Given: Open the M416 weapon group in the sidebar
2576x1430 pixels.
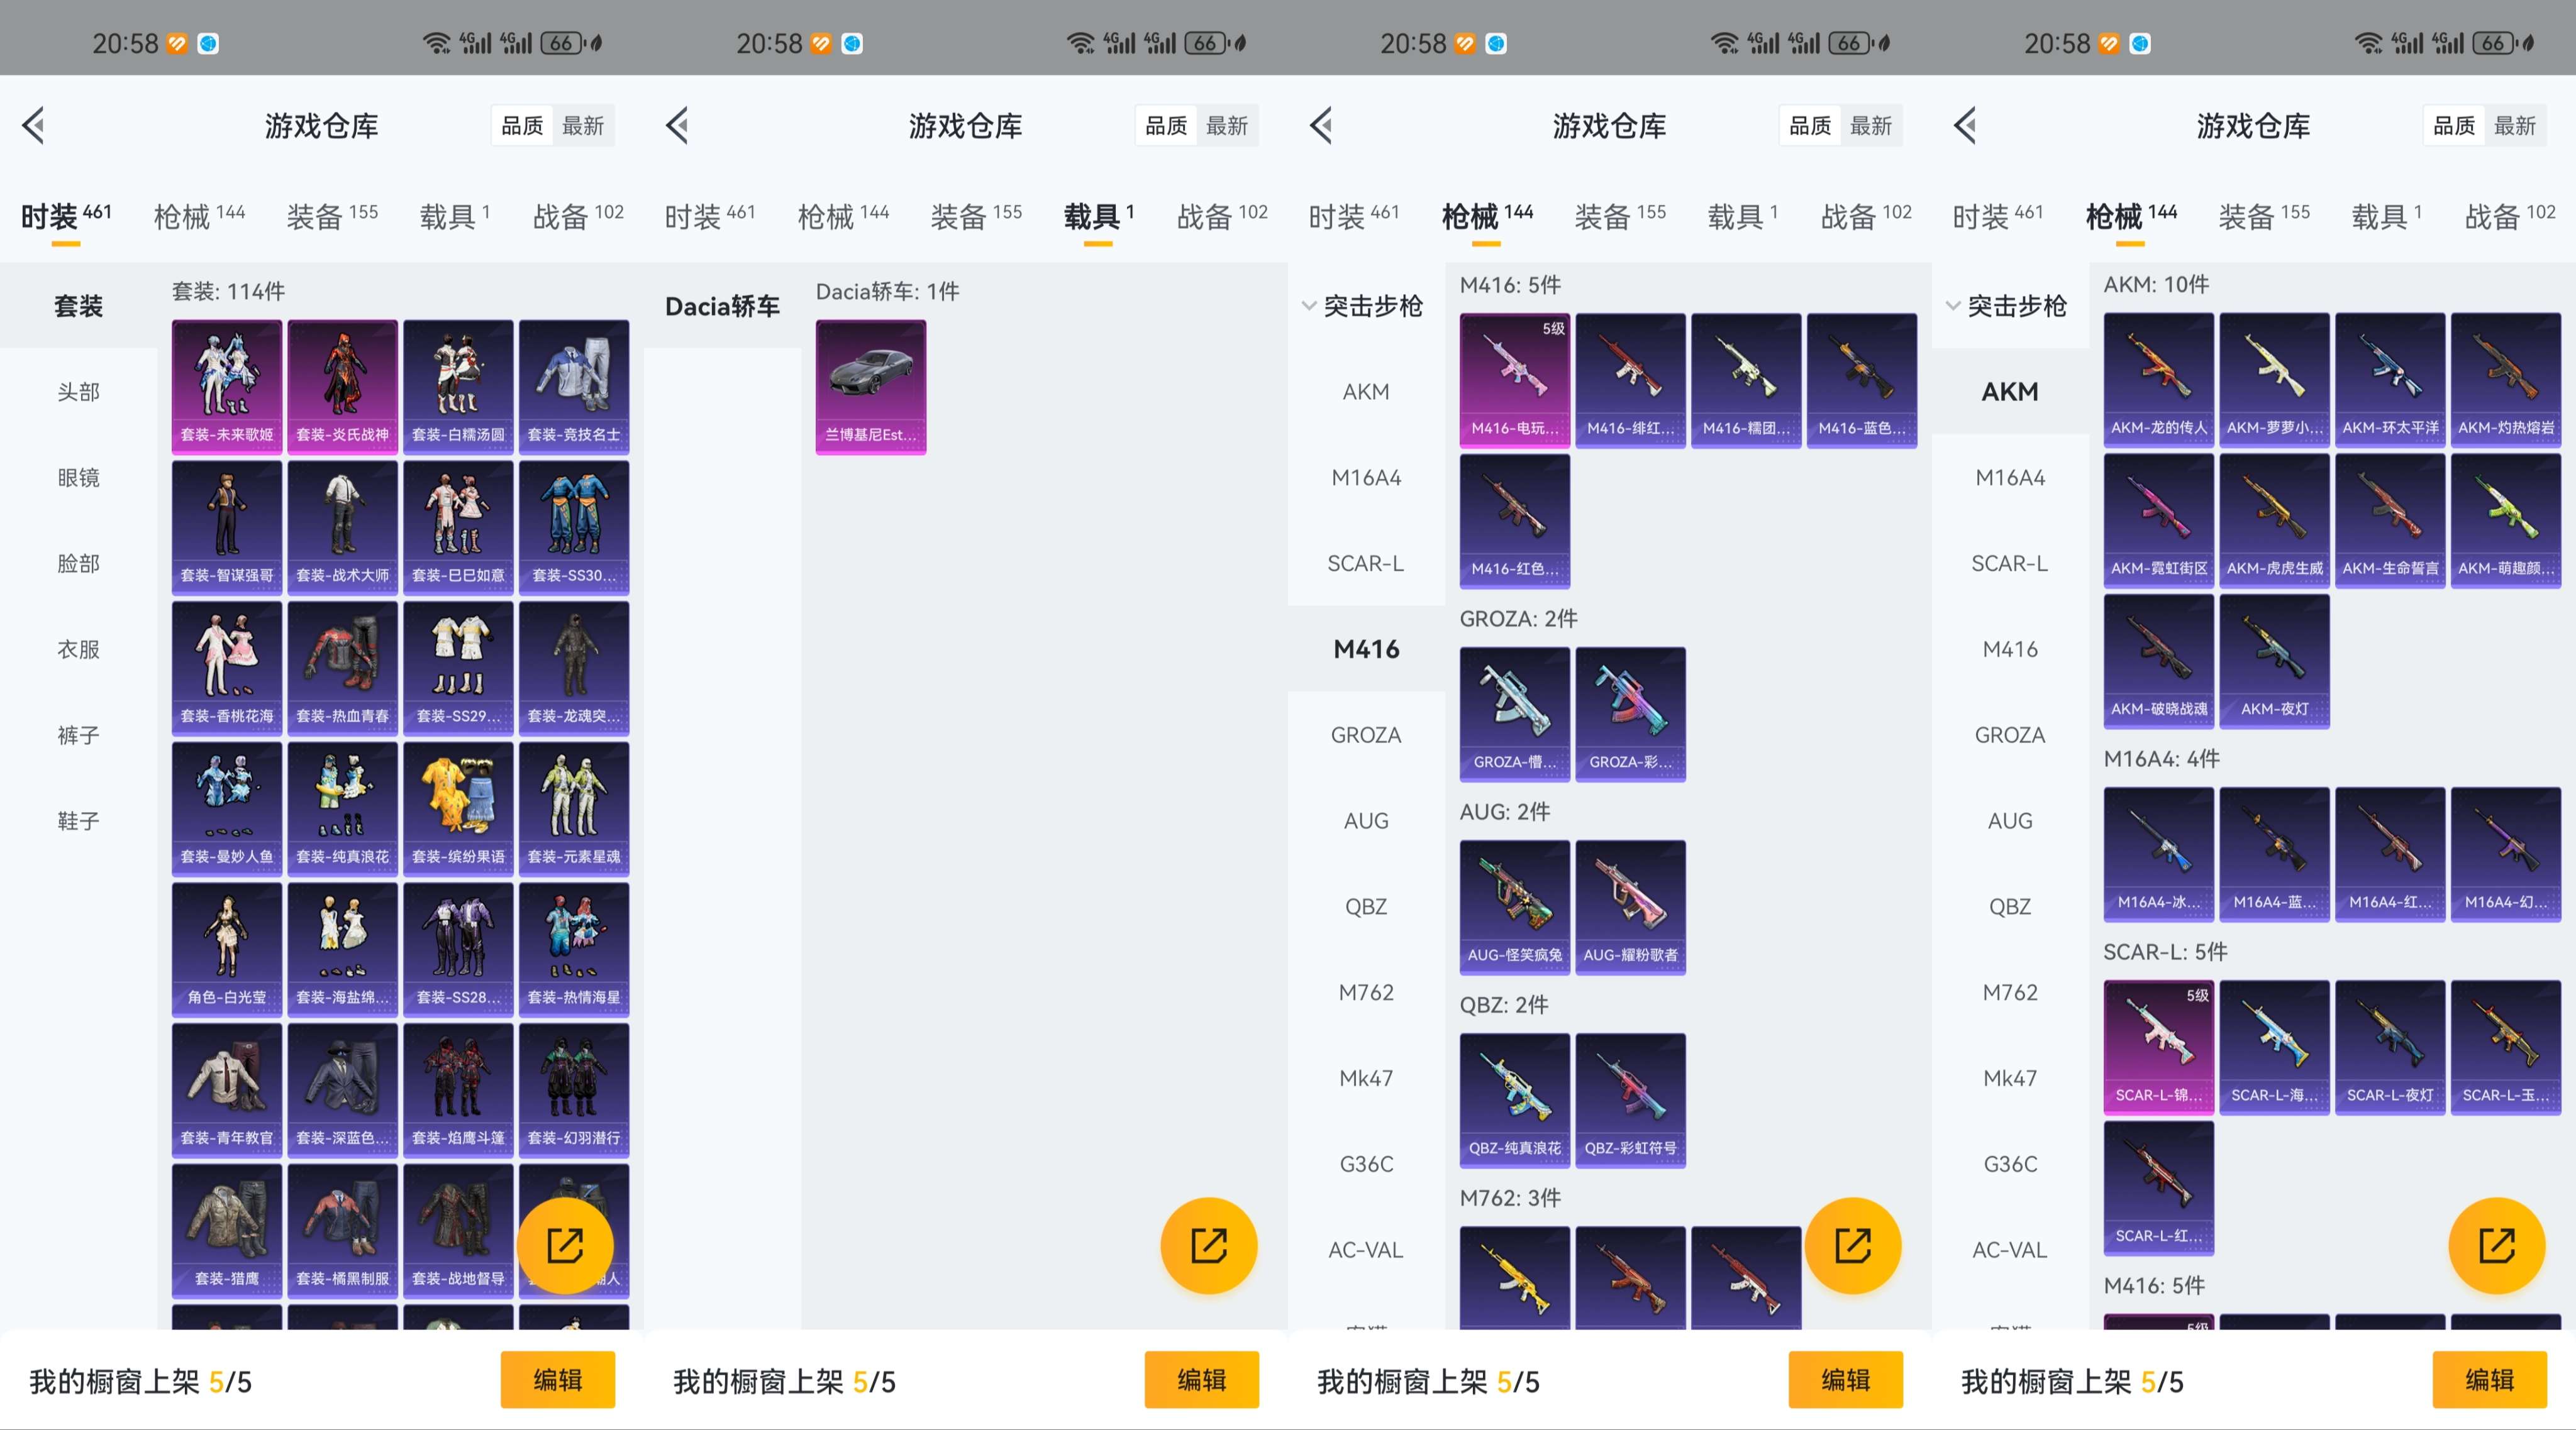Looking at the screenshot, I should click(1365, 649).
